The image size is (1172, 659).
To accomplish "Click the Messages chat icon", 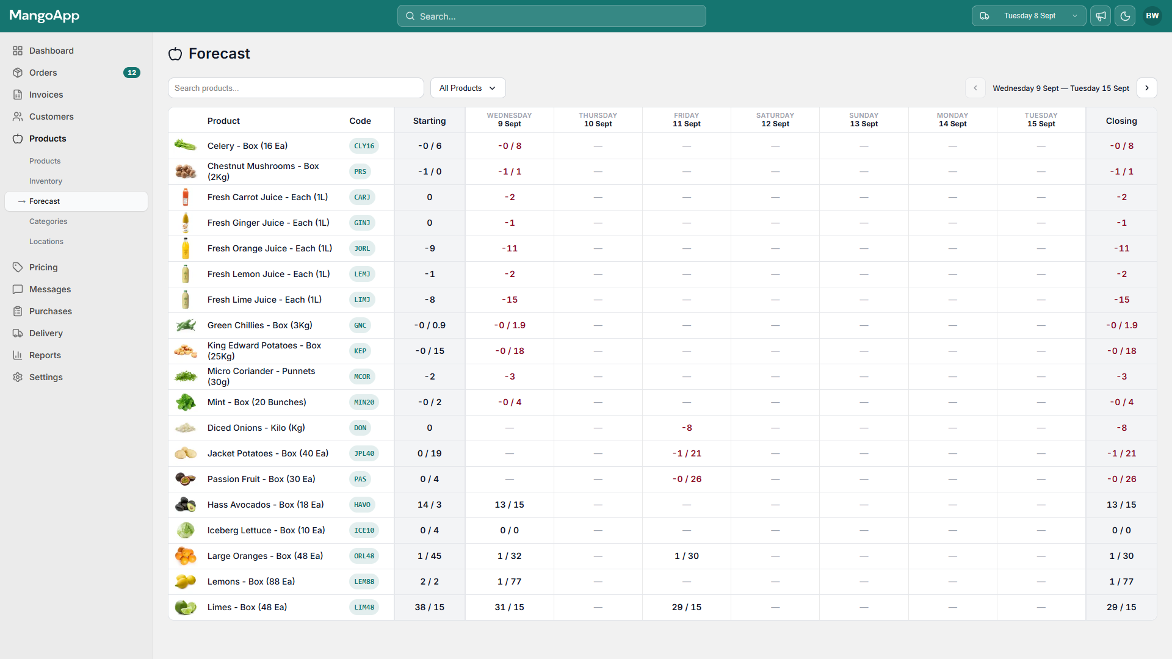I will (18, 289).
